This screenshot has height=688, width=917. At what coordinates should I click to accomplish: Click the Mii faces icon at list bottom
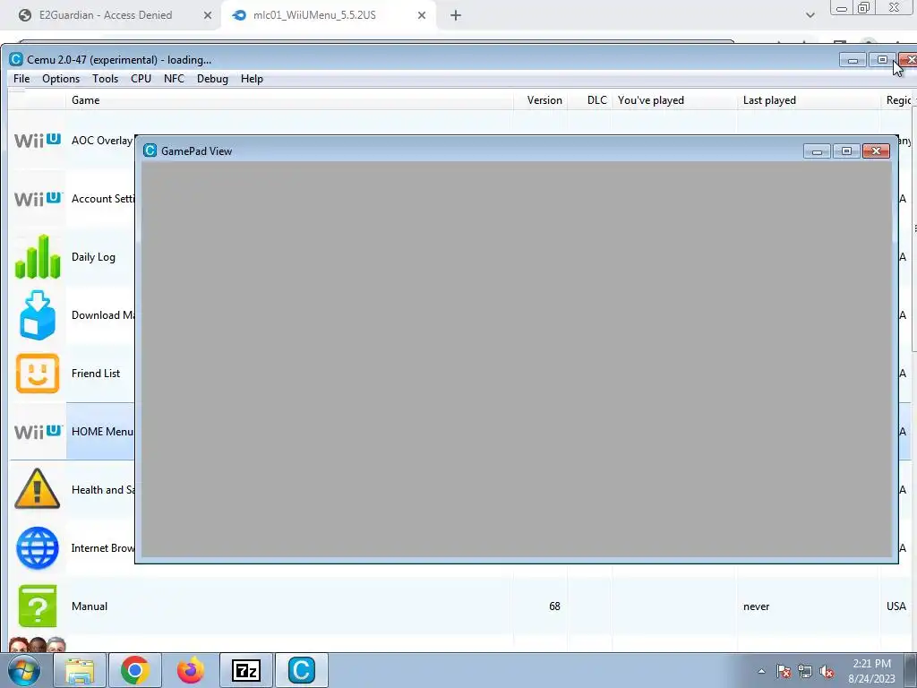38,645
